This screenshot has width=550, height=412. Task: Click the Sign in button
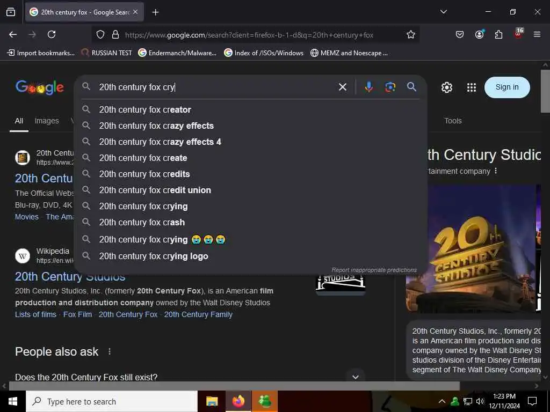point(507,87)
